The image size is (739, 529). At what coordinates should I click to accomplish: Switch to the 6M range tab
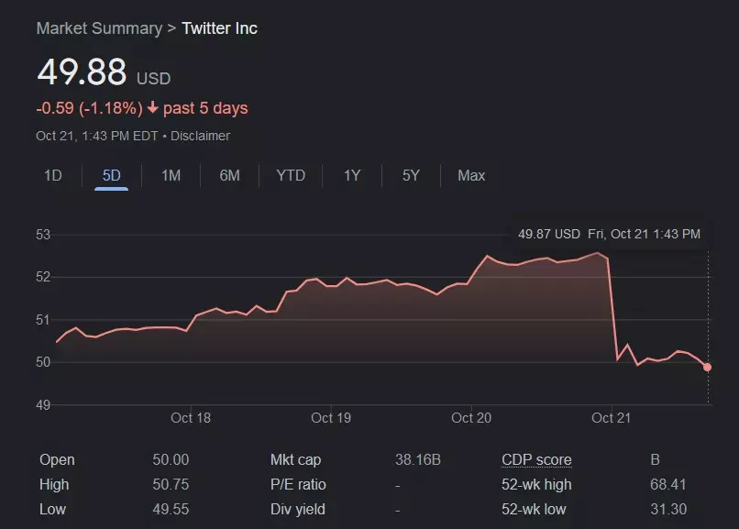coord(229,175)
